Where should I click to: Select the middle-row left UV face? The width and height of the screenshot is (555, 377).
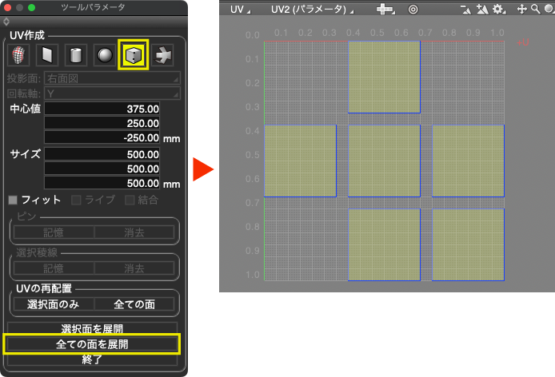point(300,161)
